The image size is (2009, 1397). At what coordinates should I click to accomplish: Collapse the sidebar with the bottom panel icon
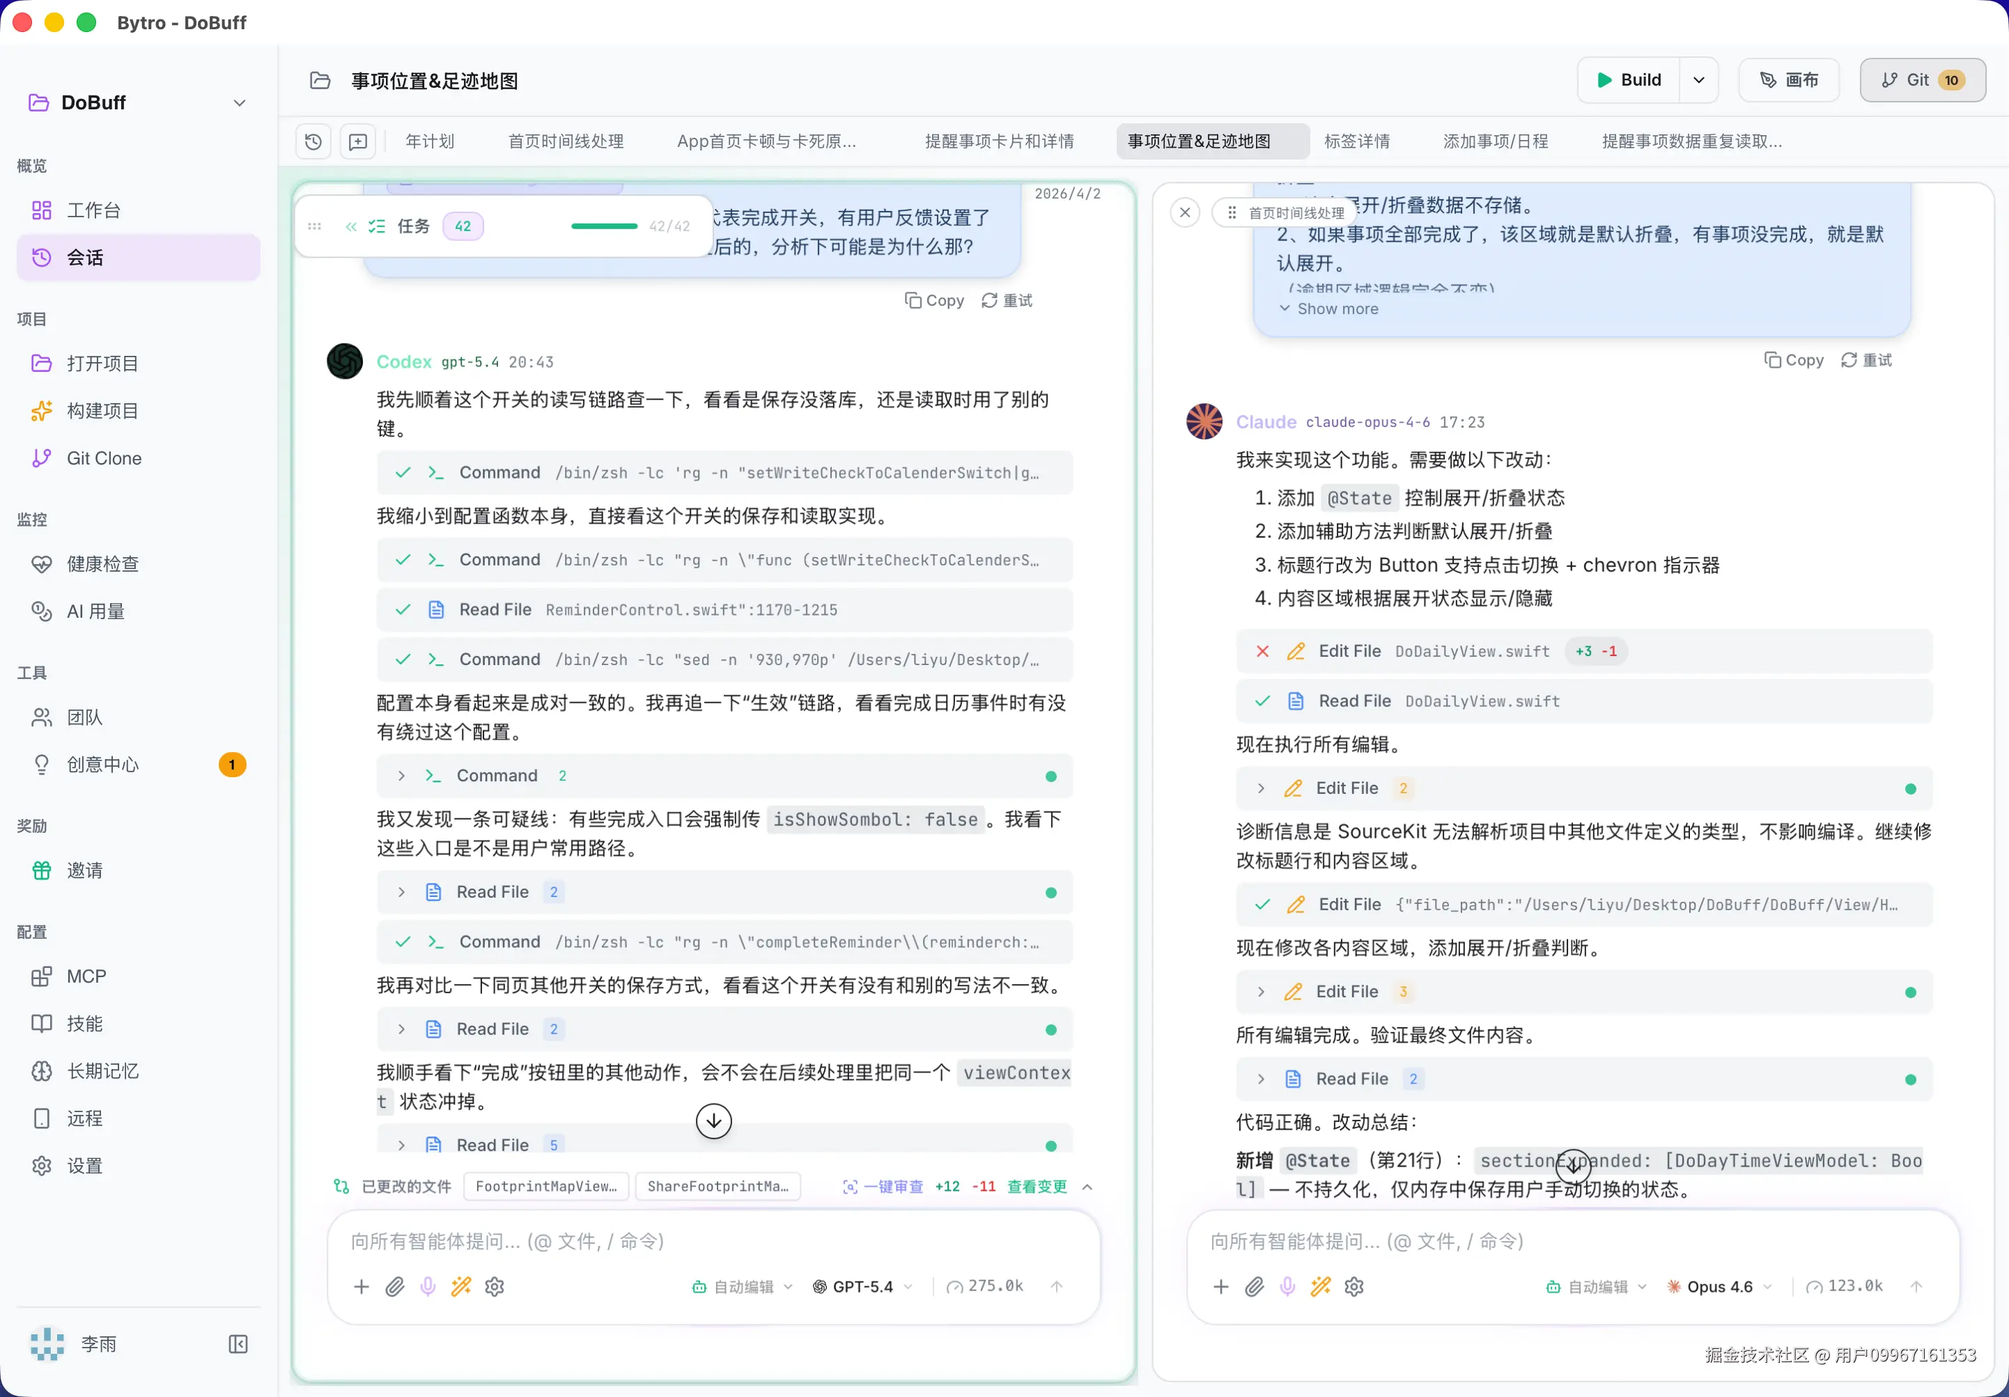(x=238, y=1343)
